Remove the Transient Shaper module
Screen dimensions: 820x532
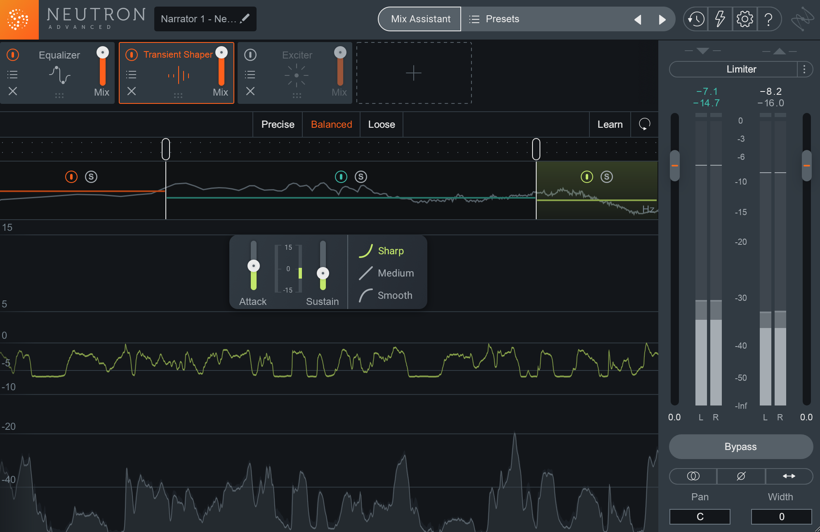pos(132,91)
